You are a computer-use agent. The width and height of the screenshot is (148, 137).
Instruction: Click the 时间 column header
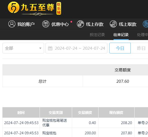[21, 112]
